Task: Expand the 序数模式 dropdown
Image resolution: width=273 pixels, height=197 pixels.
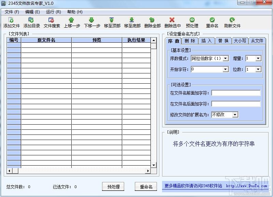Action: (226, 58)
